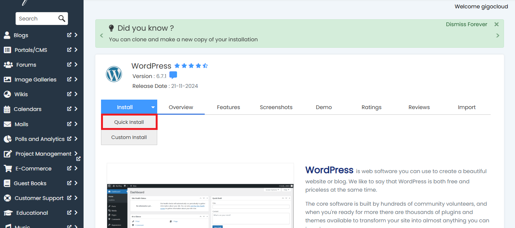515x228 pixels.
Task: Expand the Portals/CMS category chevron
Action: (x=76, y=50)
